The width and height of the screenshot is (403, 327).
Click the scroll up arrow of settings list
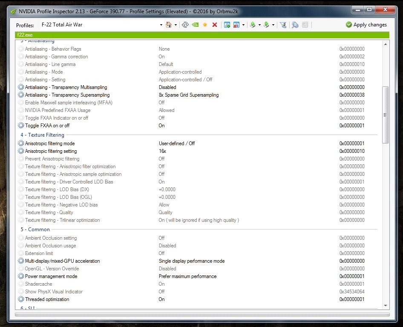(x=385, y=44)
